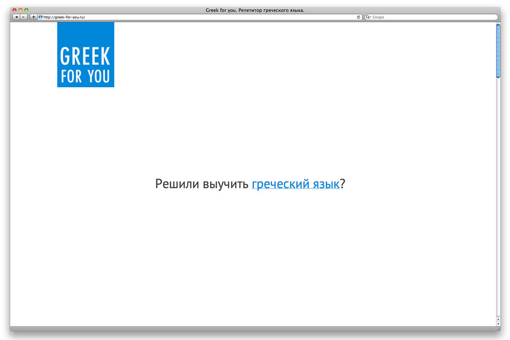
Task: Click the plus Add Bookmark button
Action: [x=33, y=17]
